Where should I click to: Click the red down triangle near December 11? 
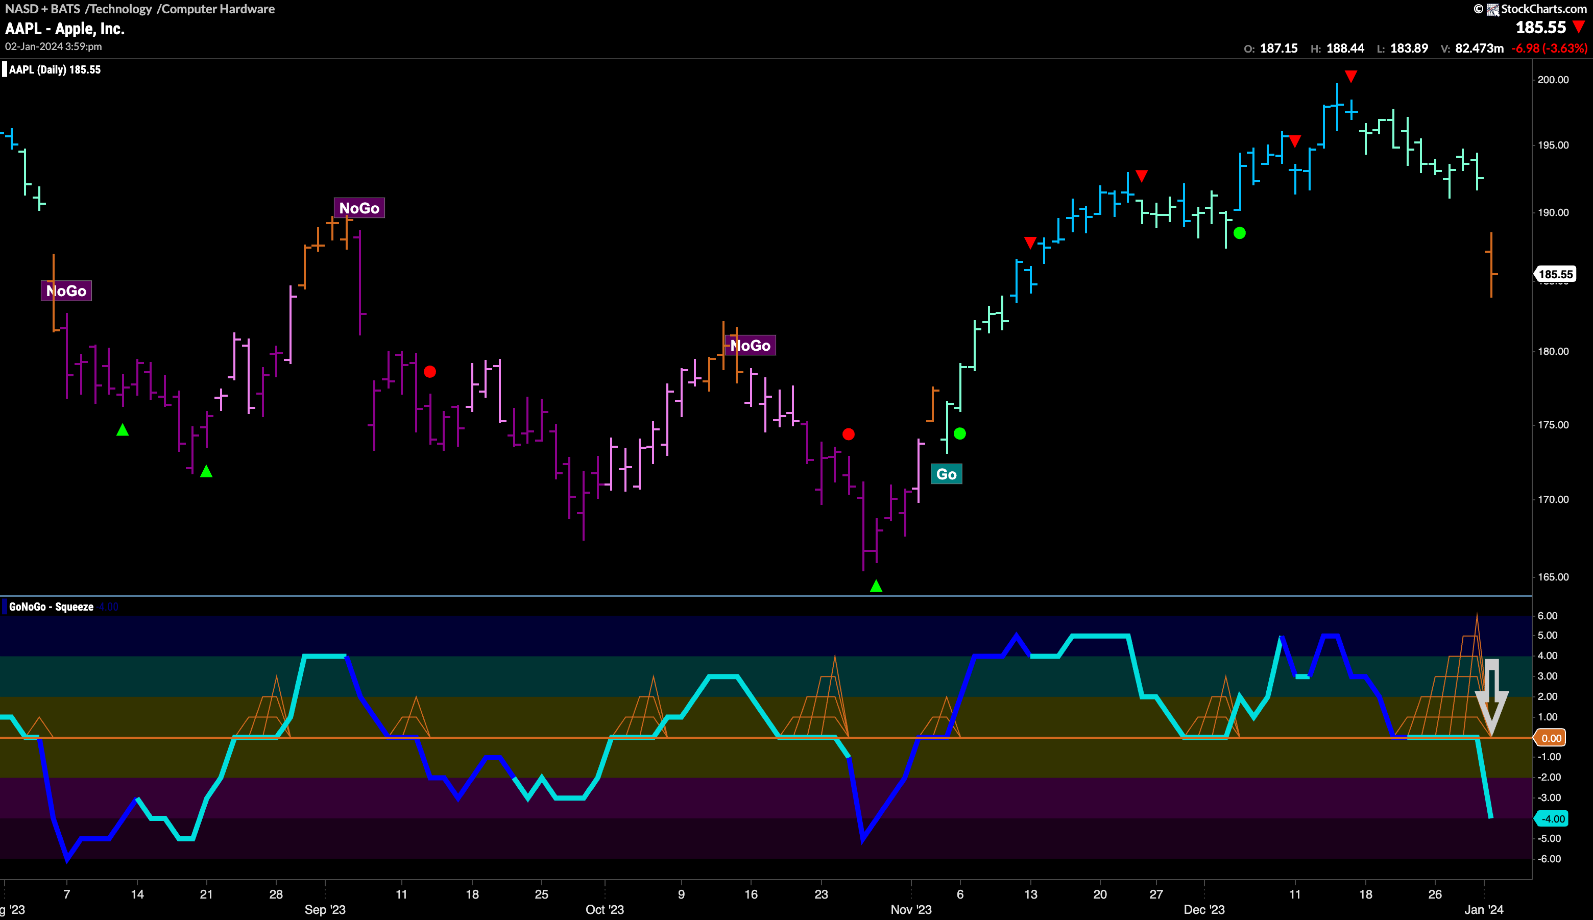1295,141
